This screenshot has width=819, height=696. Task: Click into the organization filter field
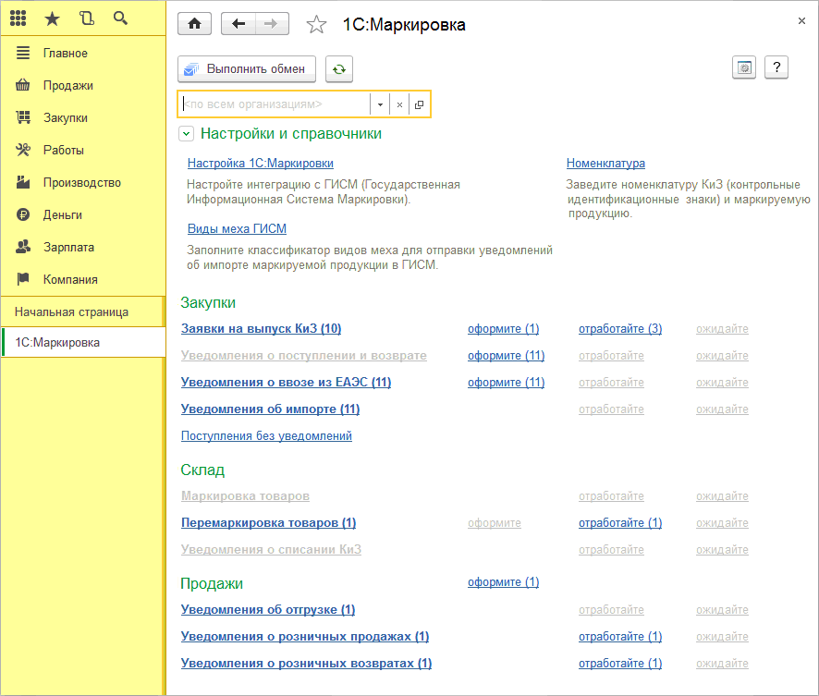pyautogui.click(x=275, y=104)
